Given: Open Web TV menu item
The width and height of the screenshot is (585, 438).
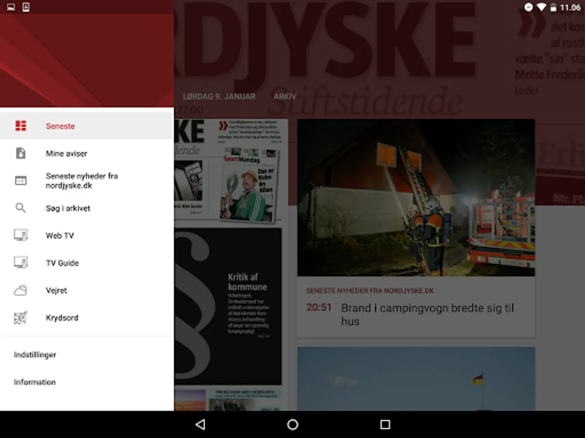Looking at the screenshot, I should tap(87, 236).
